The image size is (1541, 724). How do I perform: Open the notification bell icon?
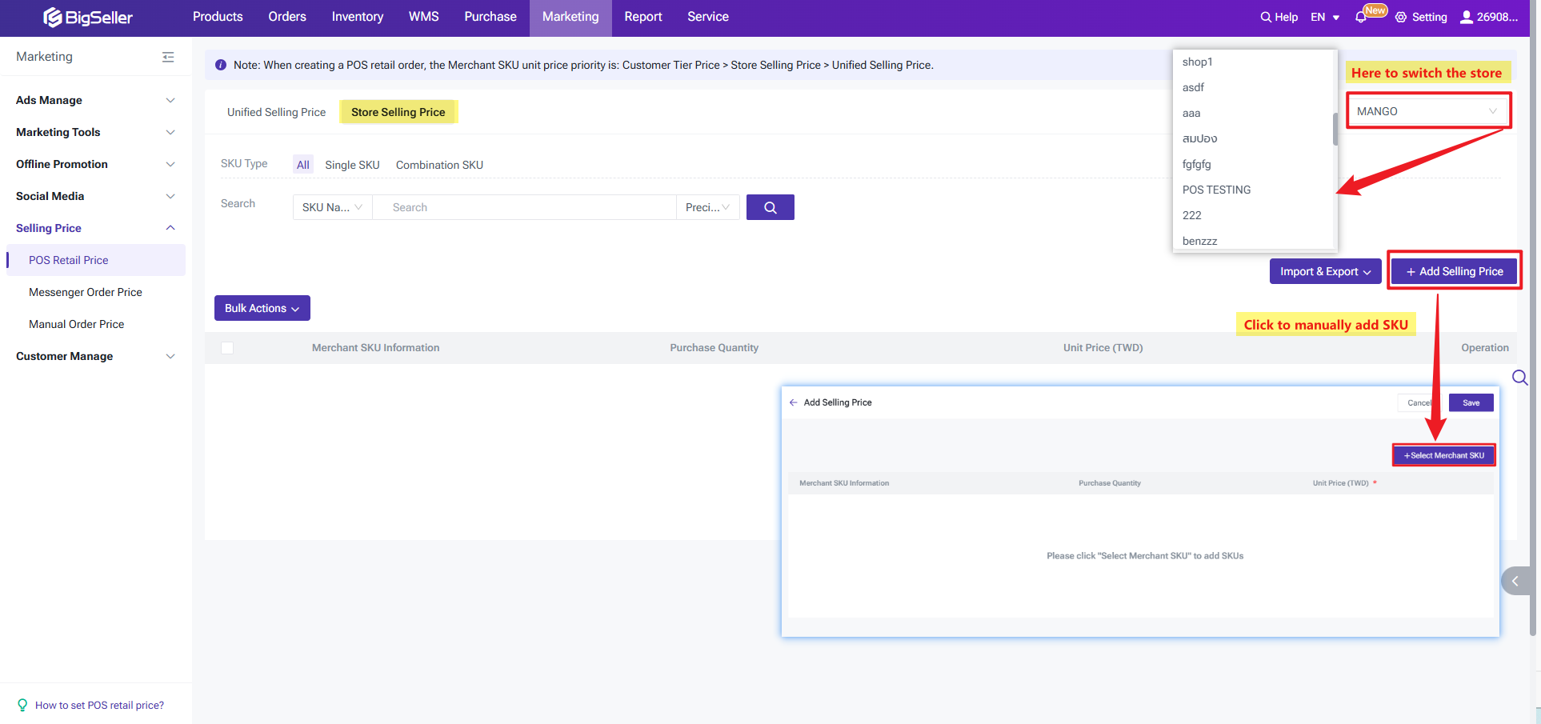click(1360, 17)
